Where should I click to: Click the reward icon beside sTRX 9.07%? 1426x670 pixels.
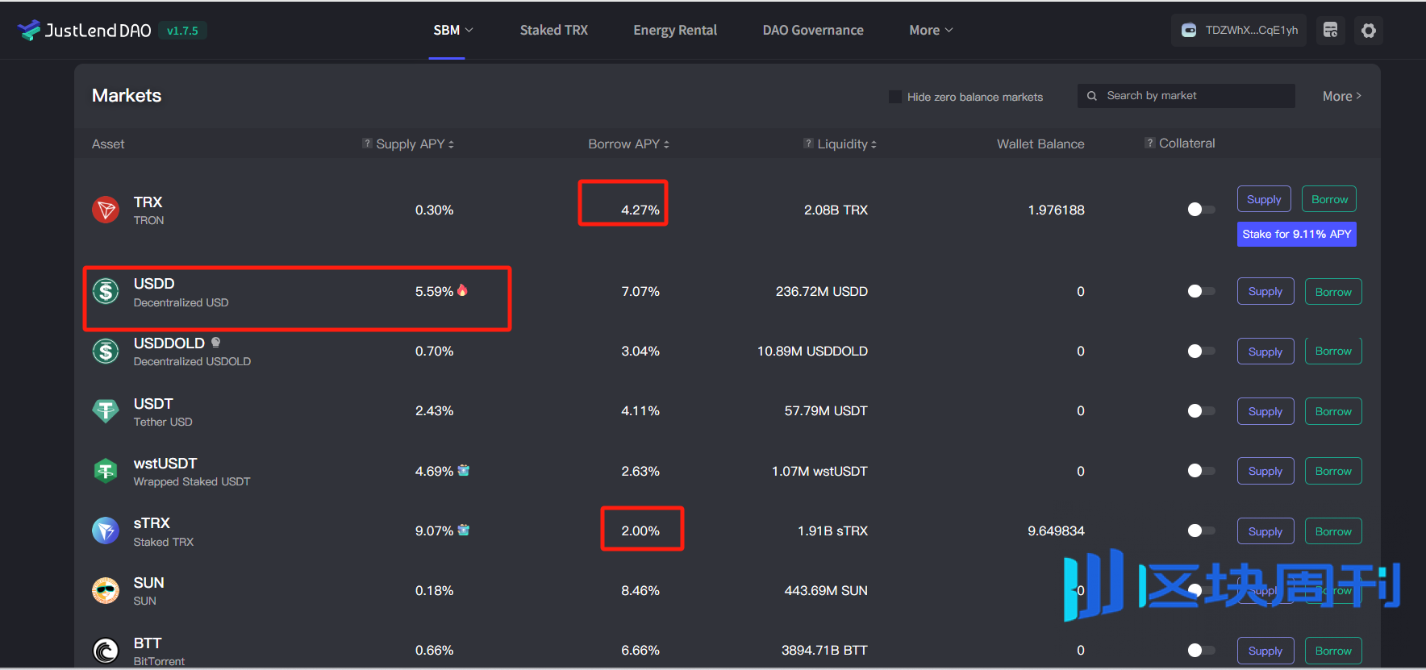click(x=463, y=530)
